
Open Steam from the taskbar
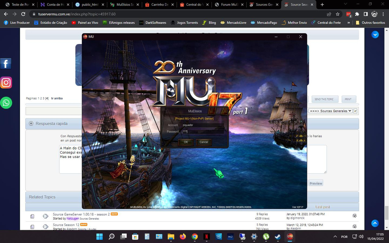pyautogui.click(x=278, y=236)
